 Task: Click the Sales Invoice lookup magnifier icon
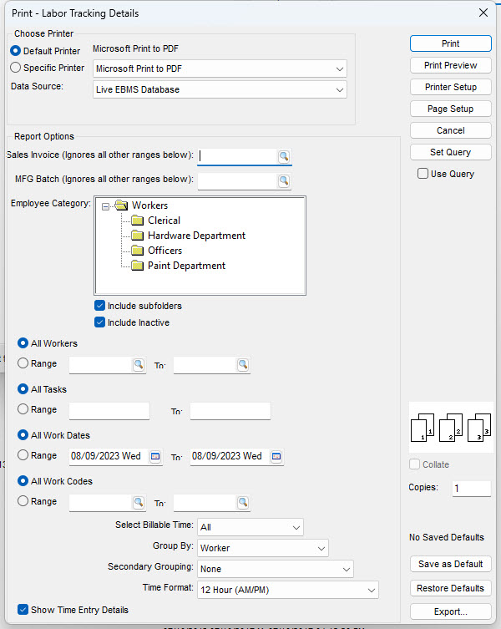pyautogui.click(x=284, y=156)
